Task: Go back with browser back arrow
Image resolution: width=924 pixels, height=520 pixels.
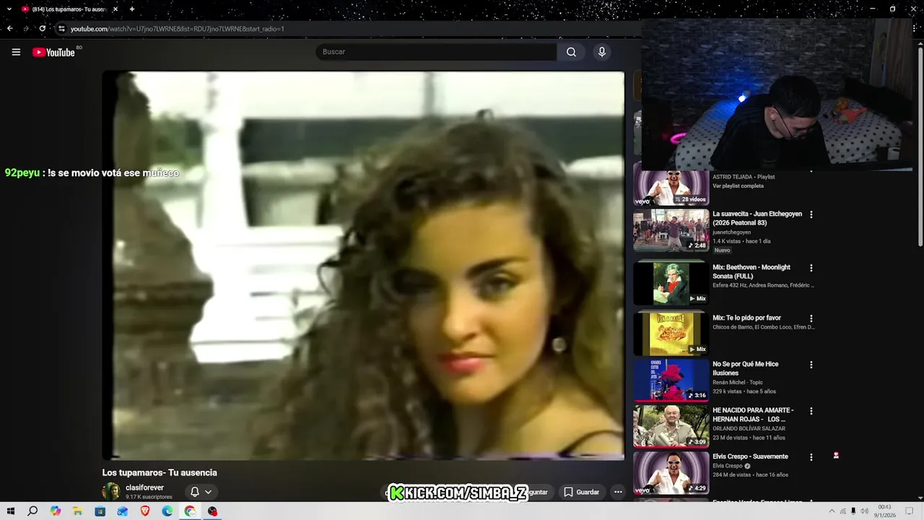Action: (10, 29)
